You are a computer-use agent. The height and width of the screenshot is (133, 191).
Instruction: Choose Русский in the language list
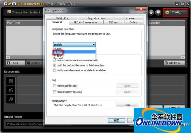coord(74,58)
